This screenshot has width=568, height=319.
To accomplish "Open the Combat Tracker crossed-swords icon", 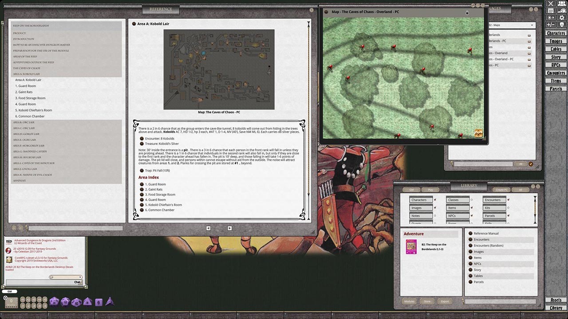I will coord(551,4).
